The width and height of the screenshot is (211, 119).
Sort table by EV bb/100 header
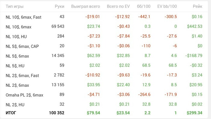(167, 6)
